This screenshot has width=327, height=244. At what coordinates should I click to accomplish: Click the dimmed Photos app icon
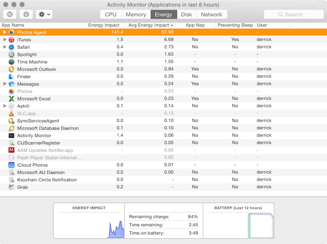coord(11,91)
